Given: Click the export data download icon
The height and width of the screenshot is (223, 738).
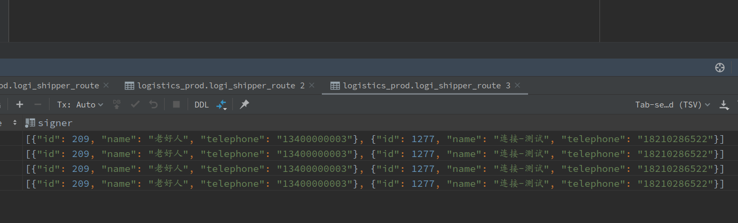Looking at the screenshot, I should coord(724,105).
